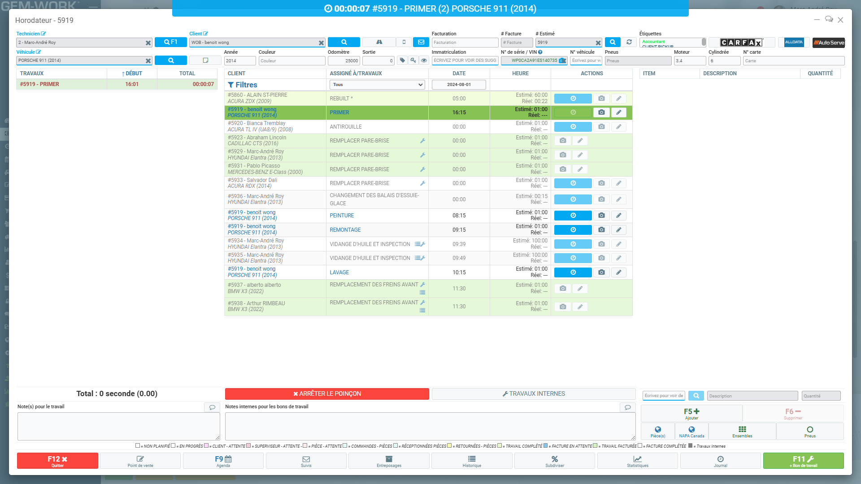This screenshot has height=484, width=861.
Task: Click camera icon on the PEINTURE row
Action: click(x=601, y=216)
